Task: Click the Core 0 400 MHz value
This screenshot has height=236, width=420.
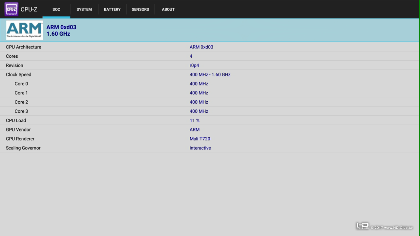Action: (x=199, y=84)
